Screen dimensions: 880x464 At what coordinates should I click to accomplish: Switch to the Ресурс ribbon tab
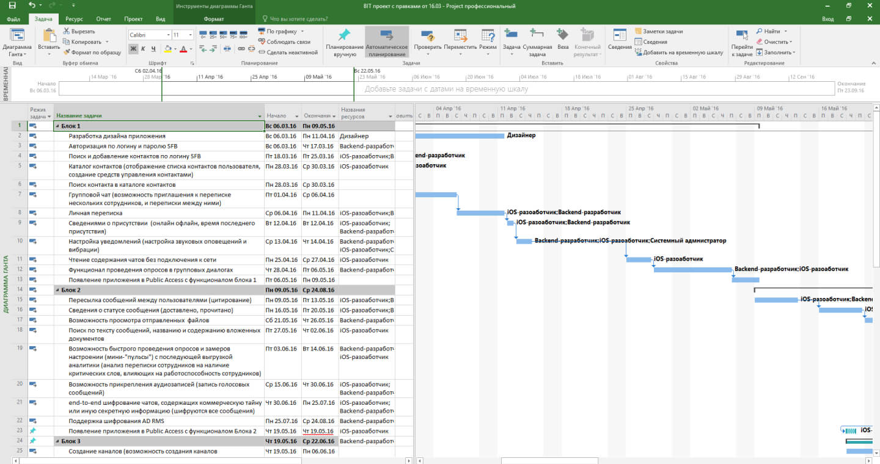[74, 19]
